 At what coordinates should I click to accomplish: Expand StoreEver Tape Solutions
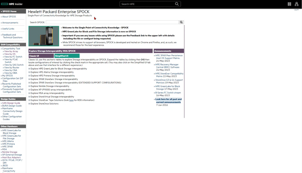tap(29, 100)
